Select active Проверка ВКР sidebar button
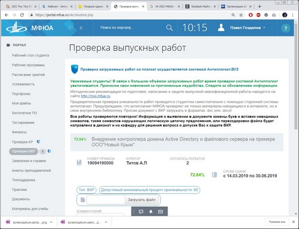This screenshot has width=299, height=229. tap(23, 151)
